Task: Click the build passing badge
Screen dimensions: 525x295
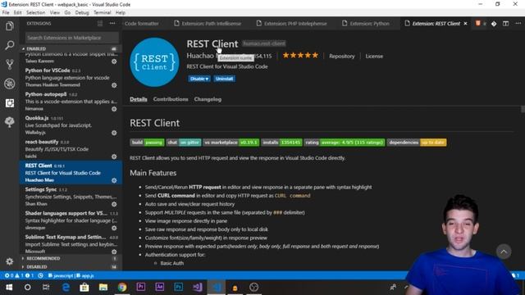Action: 147,143
